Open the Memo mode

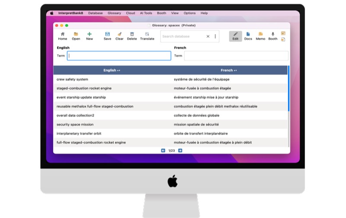click(x=260, y=36)
